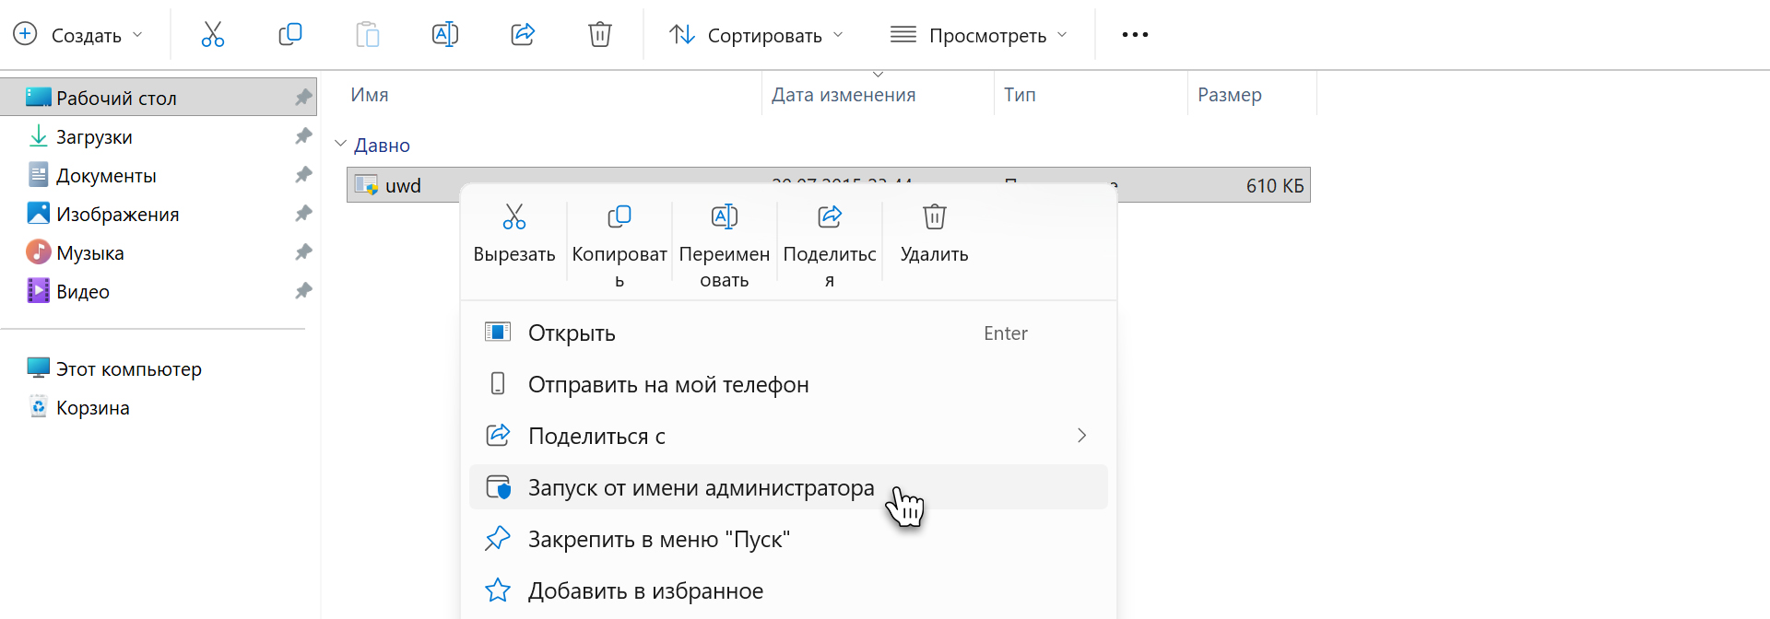
Task: Open Загрузки in the sidebar
Action: click(94, 137)
